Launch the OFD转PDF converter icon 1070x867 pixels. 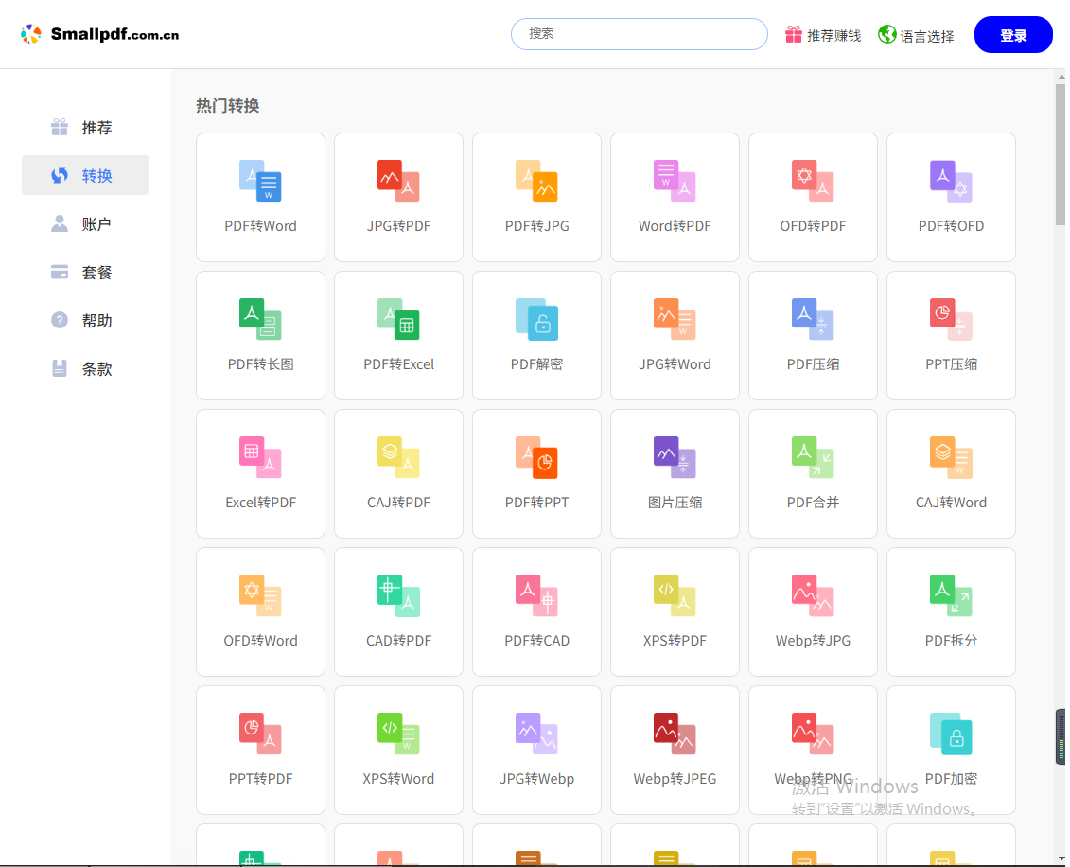(813, 181)
